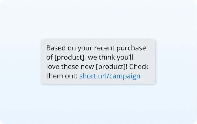This screenshot has height=124, width=197.
Task: Click the word "recent" in the text
Action: 104,48
